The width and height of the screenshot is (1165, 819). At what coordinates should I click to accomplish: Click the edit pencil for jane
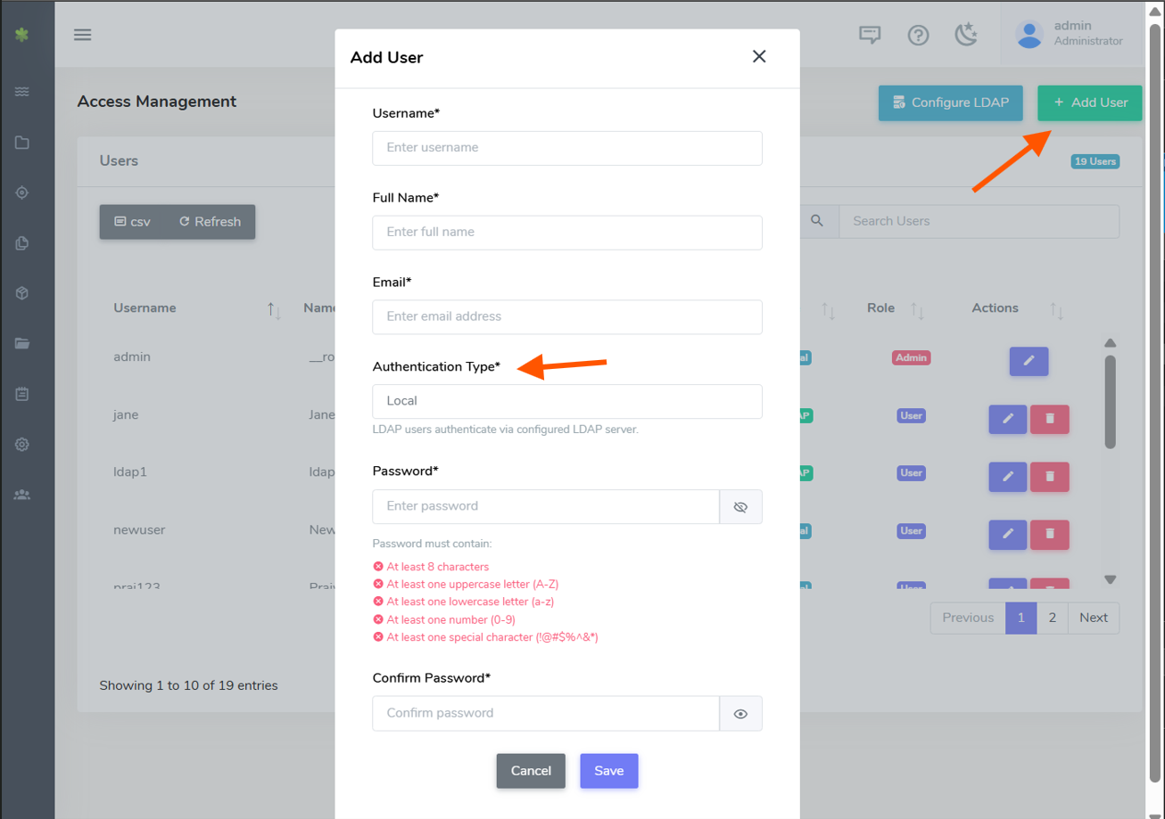point(1008,419)
